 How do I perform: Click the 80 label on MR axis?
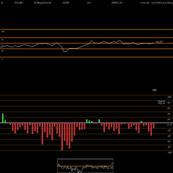click(x=169, y=103)
